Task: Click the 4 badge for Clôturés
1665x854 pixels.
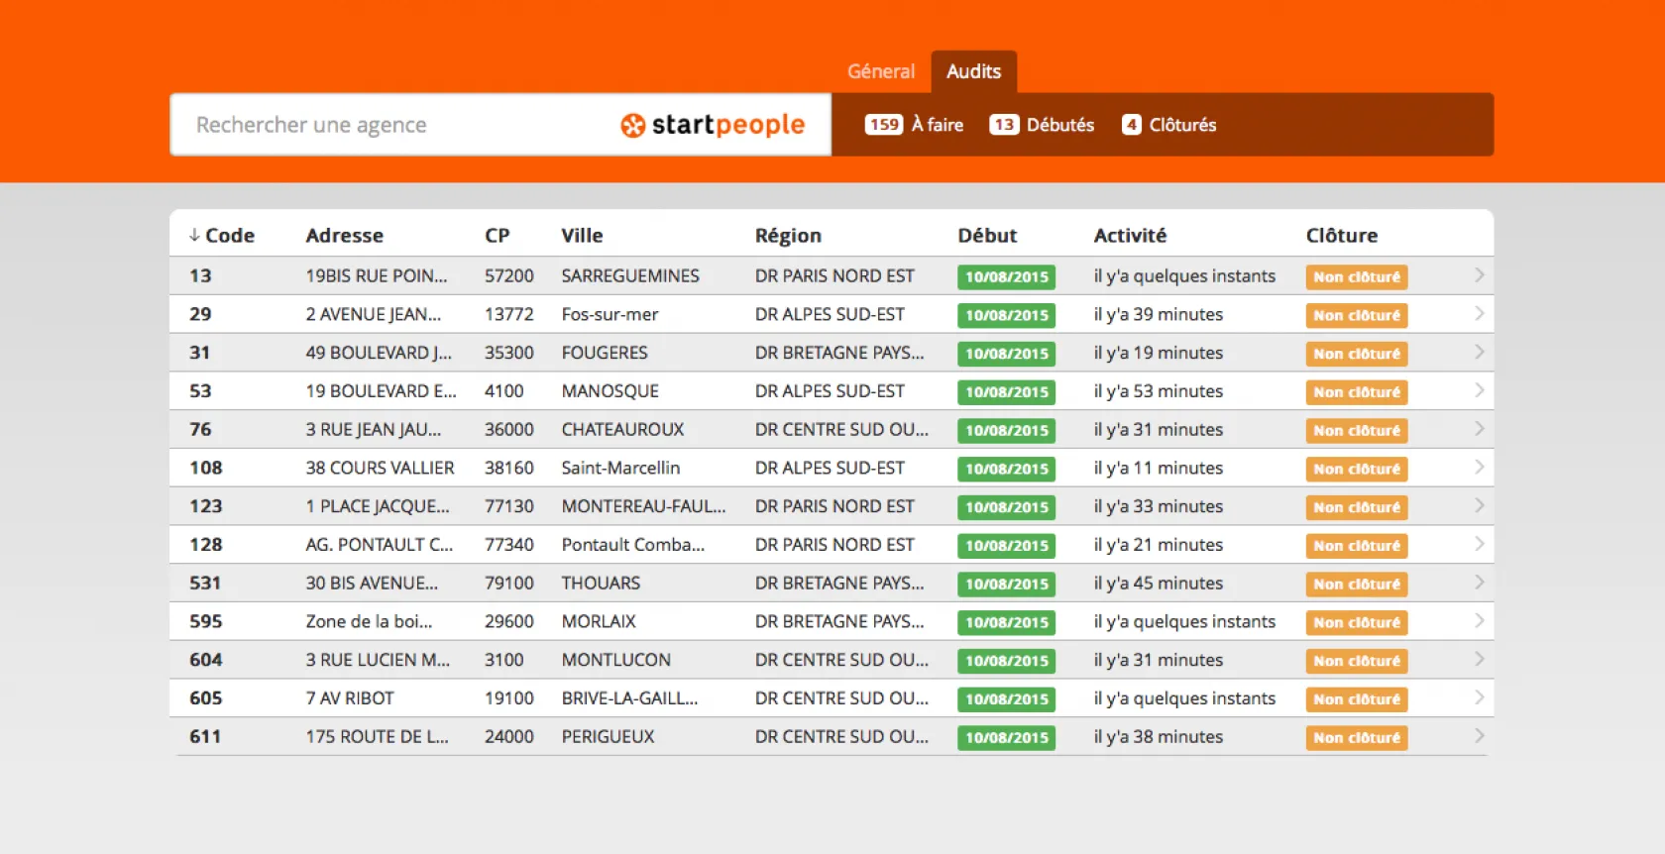Action: (1131, 125)
